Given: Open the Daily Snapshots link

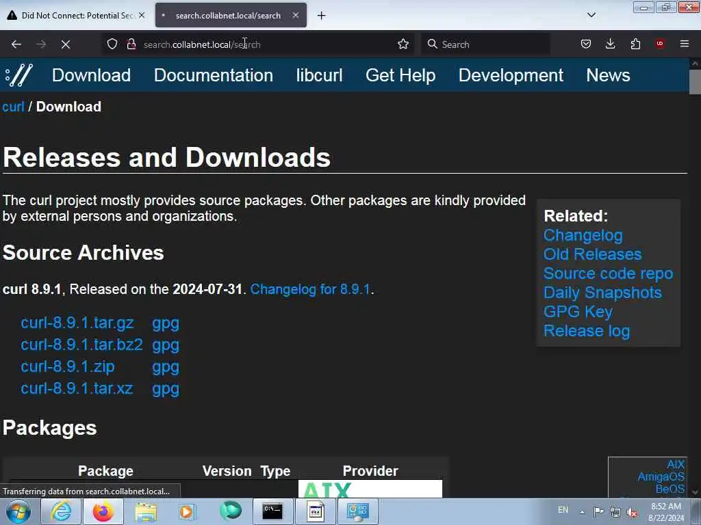Looking at the screenshot, I should [602, 293].
